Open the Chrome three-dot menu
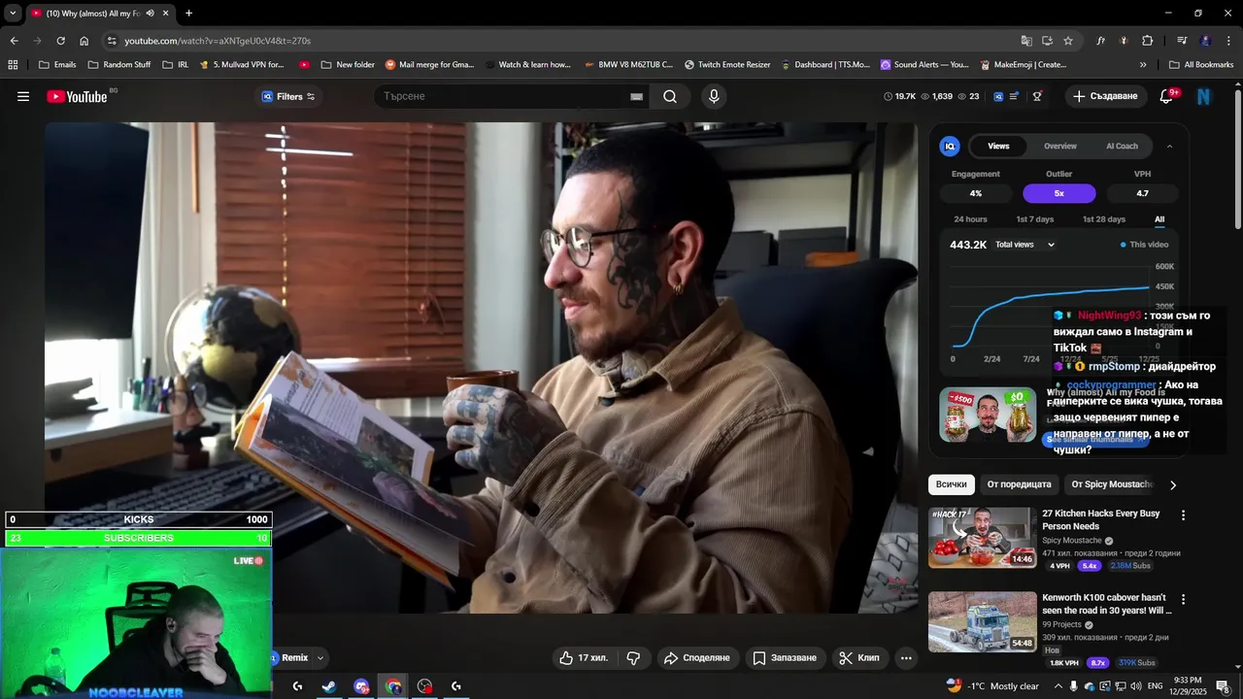Viewport: 1243px width, 699px height. (x=1227, y=41)
